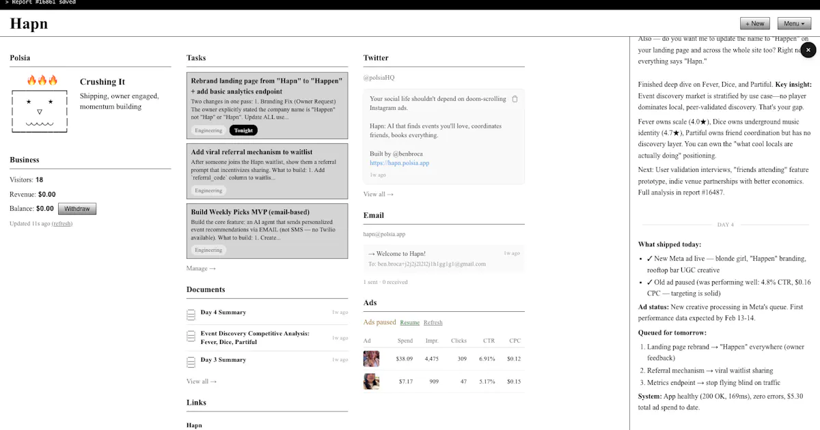Click the Documents section heading
This screenshot has width=820, height=430.
206,289
